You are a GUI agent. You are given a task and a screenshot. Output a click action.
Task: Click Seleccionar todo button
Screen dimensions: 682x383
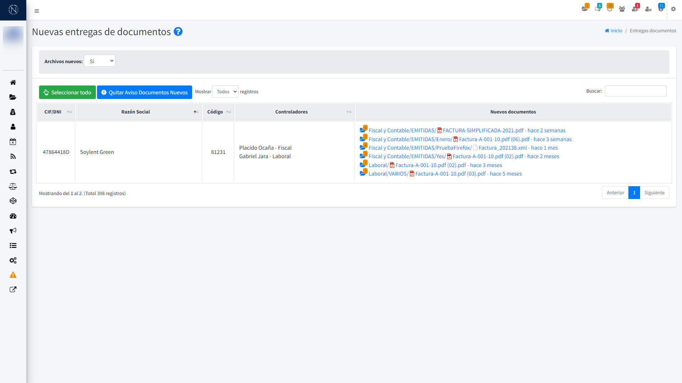[x=67, y=92]
